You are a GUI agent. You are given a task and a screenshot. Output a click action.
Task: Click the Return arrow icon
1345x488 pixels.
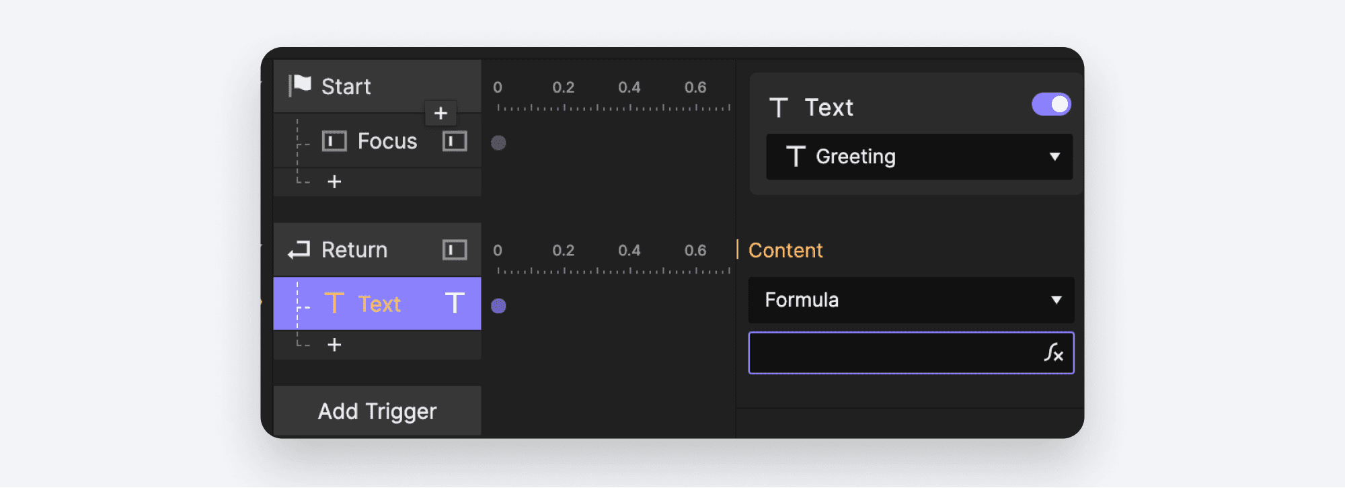[x=299, y=249]
